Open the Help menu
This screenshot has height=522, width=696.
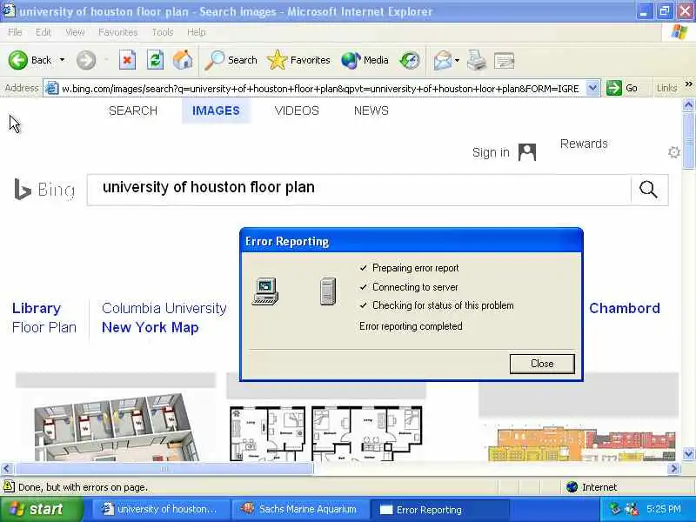[197, 32]
